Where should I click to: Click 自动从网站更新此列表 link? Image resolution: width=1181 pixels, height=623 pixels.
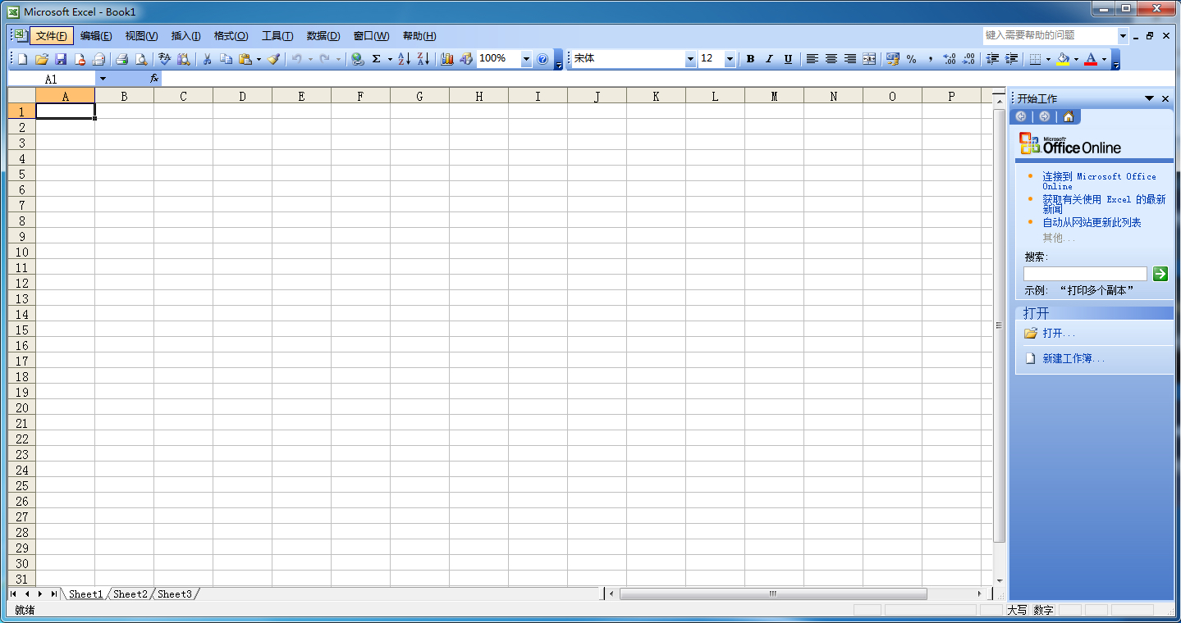pos(1092,222)
